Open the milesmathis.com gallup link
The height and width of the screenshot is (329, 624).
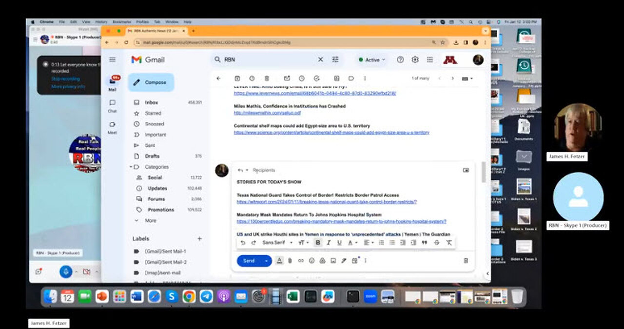tap(267, 113)
